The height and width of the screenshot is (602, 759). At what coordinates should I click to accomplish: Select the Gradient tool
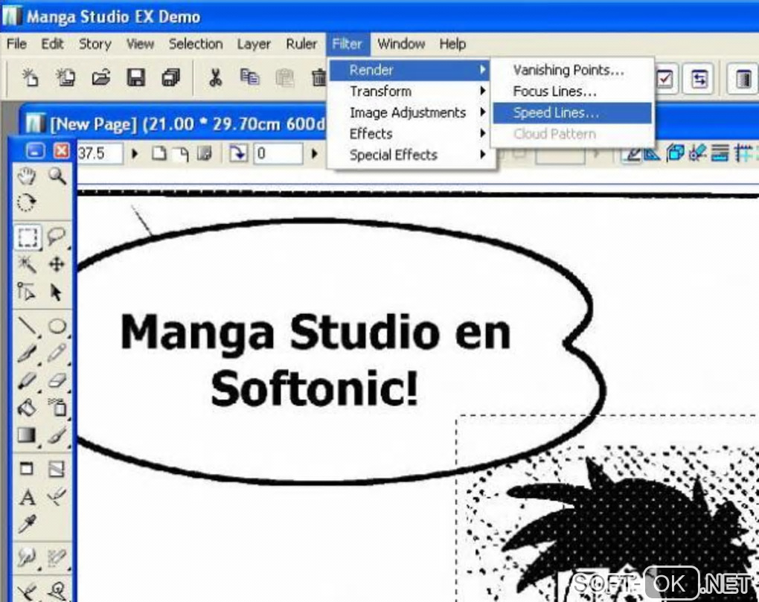27,435
